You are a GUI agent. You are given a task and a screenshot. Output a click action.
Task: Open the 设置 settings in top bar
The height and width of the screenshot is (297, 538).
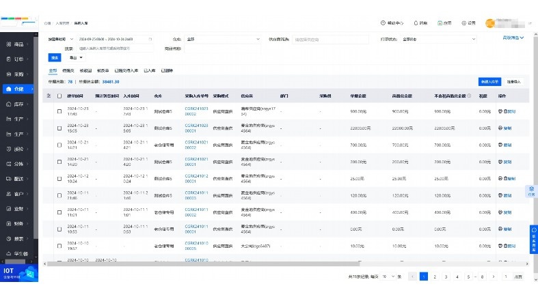point(469,23)
